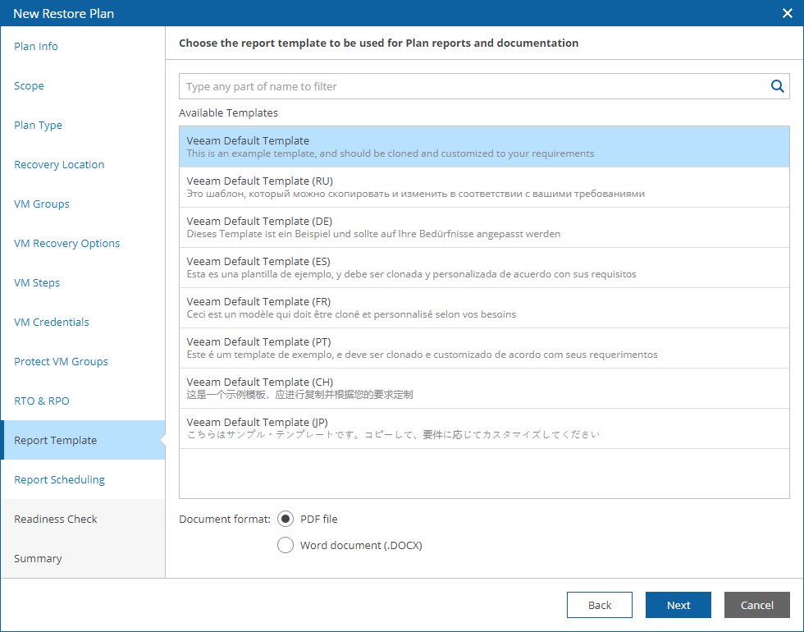Screen dimensions: 804x632
Task: Choose Veeam Default Template (ES)
Action: 484,268
